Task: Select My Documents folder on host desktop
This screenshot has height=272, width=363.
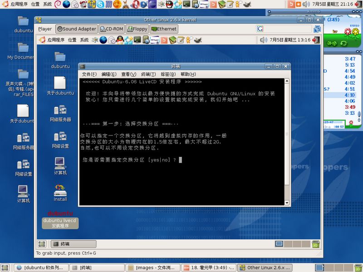Action: pyautogui.click(x=21, y=51)
